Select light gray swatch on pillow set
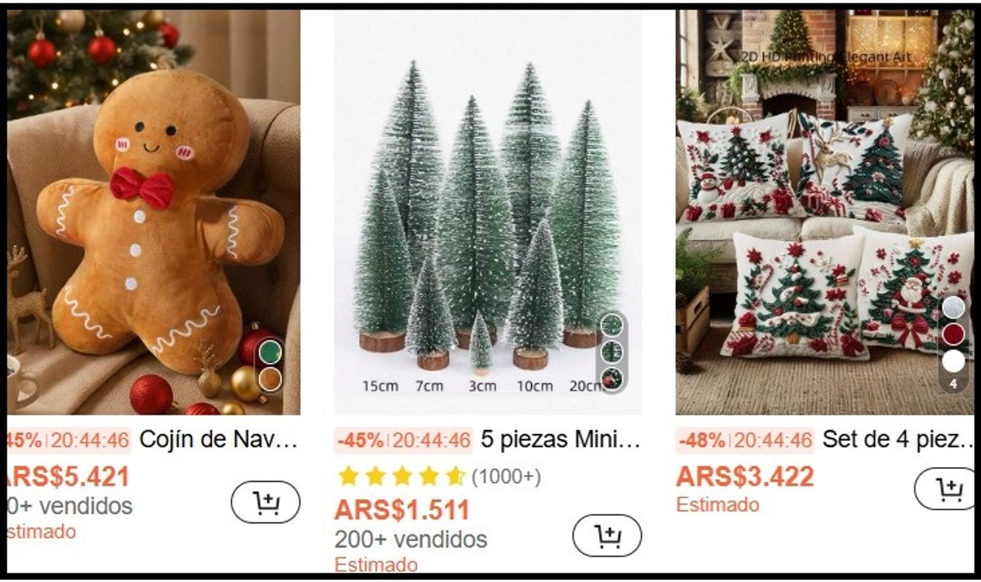Image resolution: width=981 pixels, height=582 pixels. [x=953, y=308]
